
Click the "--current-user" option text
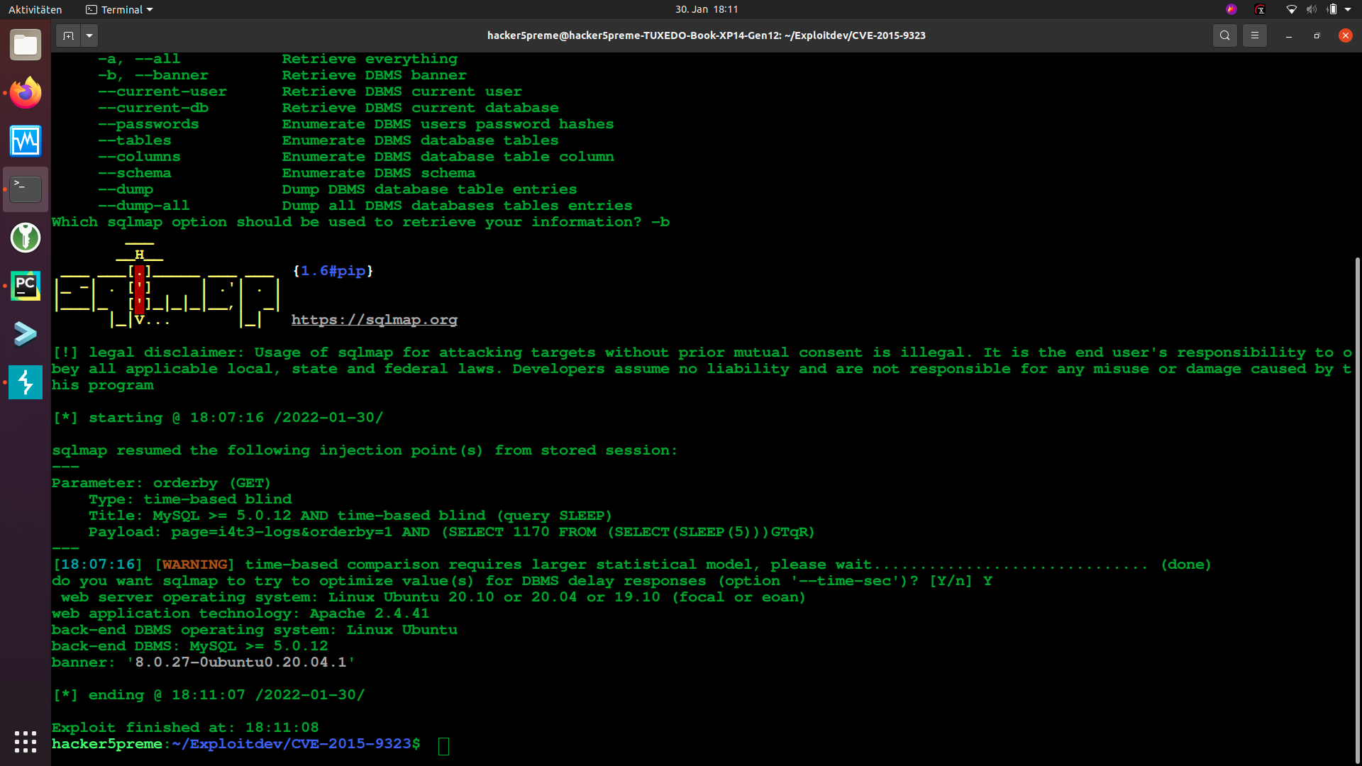tap(162, 91)
